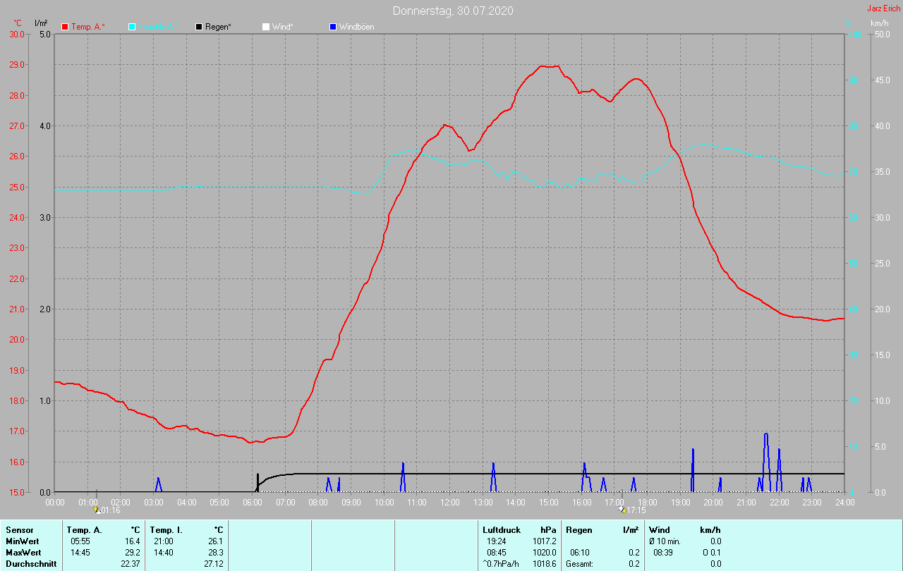Click the black Regen legend square
Viewport: 903px width, 571px height.
199,27
